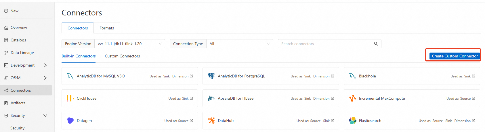Collapse the Security menu chevron
This screenshot has width=485, height=132.
pyautogui.click(x=45, y=115)
